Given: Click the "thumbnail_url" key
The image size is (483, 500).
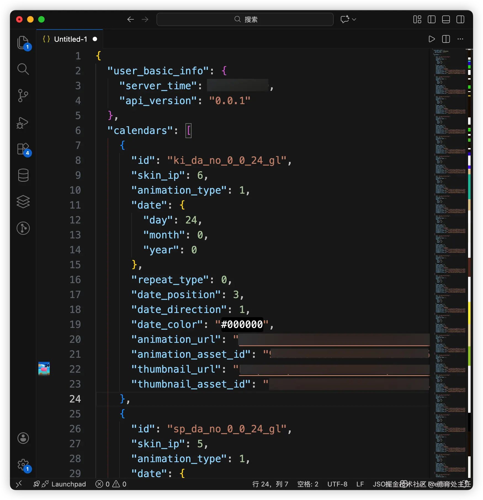Looking at the screenshot, I should (176, 369).
